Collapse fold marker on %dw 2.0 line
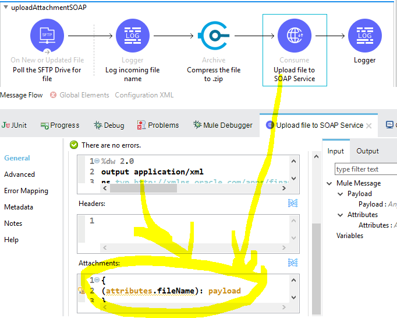Screen dimensions: 397x318 (97, 161)
